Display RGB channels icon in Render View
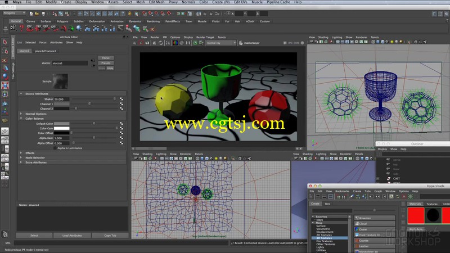This screenshot has width=450, height=253. coord(175,43)
